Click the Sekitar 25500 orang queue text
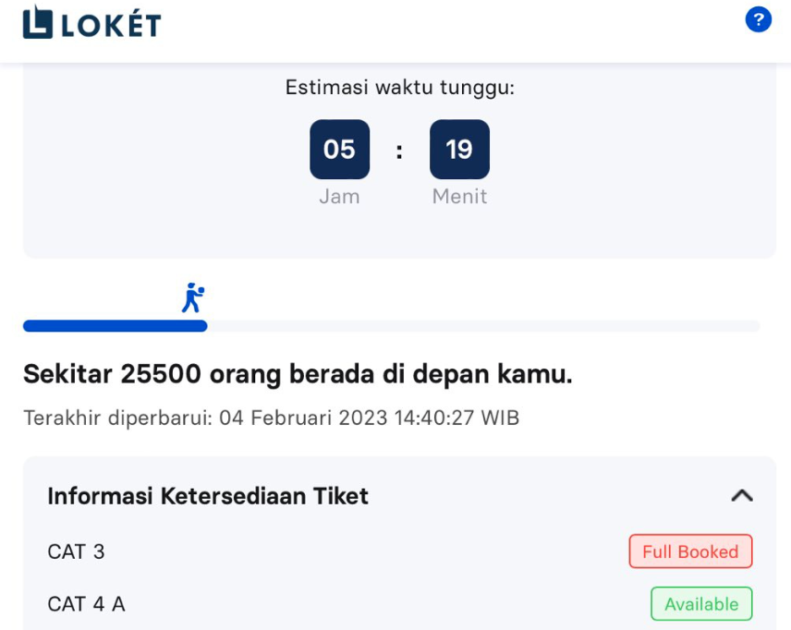The image size is (791, 630). coord(298,374)
